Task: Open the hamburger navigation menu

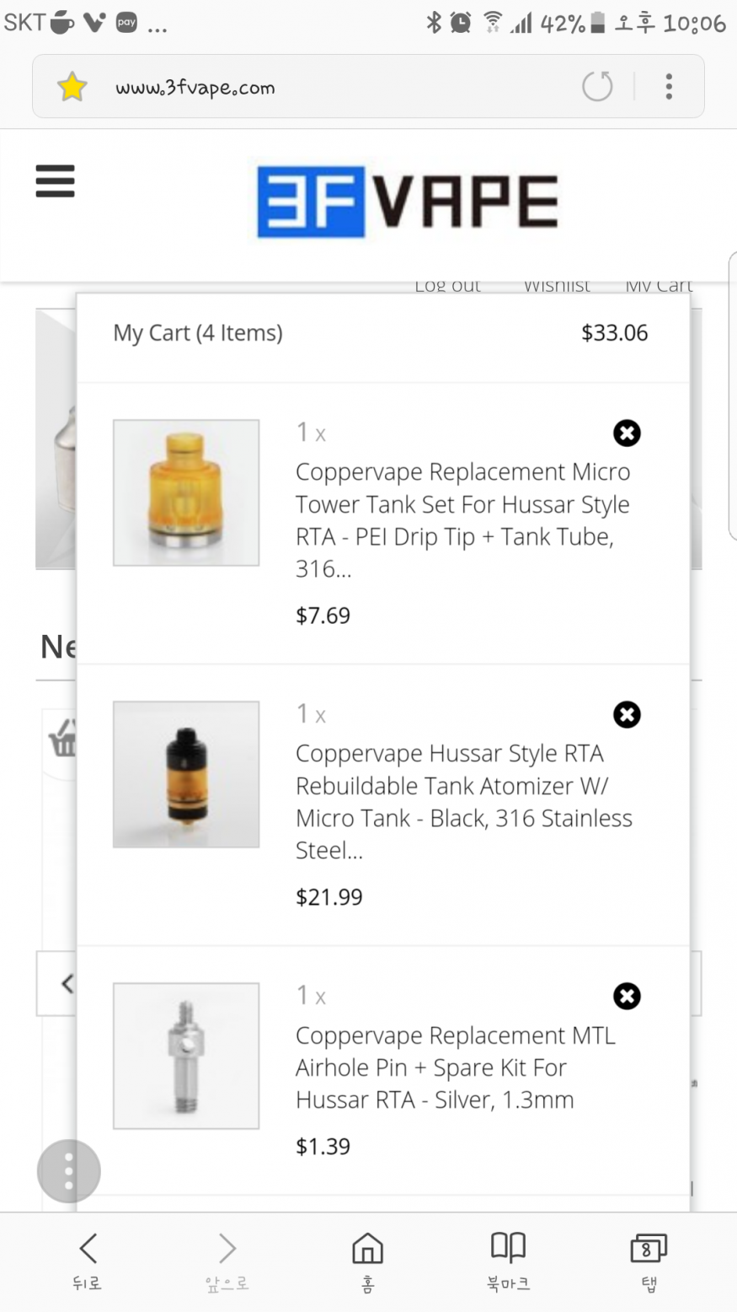Action: click(56, 181)
